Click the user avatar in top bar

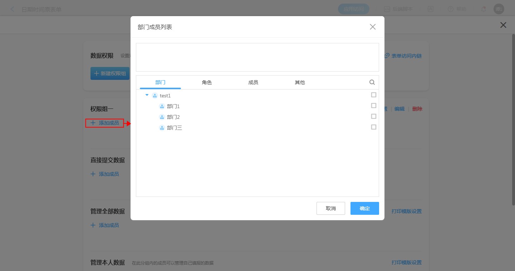(499, 9)
